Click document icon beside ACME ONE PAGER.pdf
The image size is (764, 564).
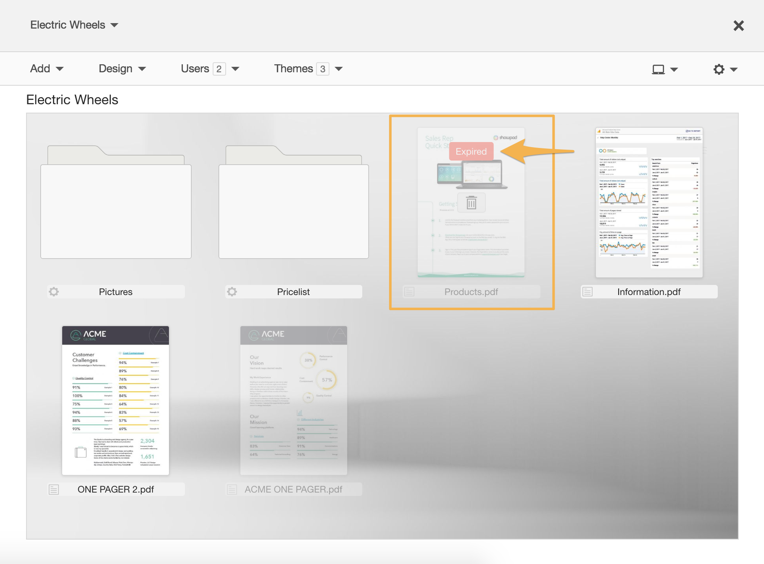232,489
